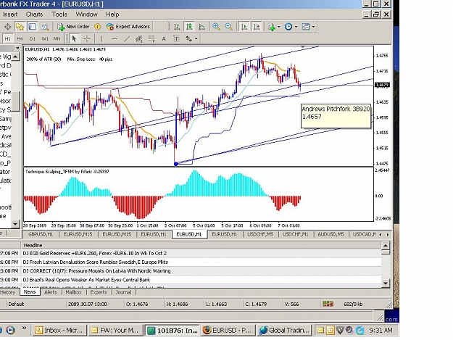Select the Fibonacci Retracement tool

151,38
